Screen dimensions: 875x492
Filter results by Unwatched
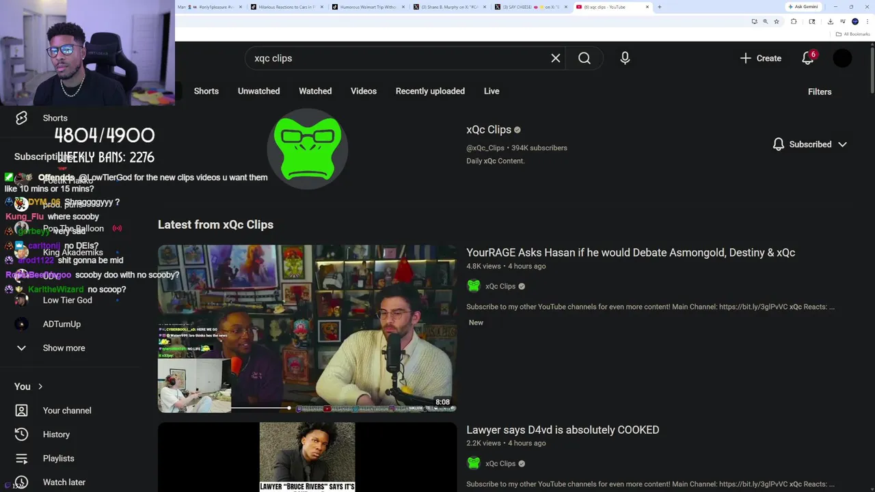pyautogui.click(x=258, y=91)
